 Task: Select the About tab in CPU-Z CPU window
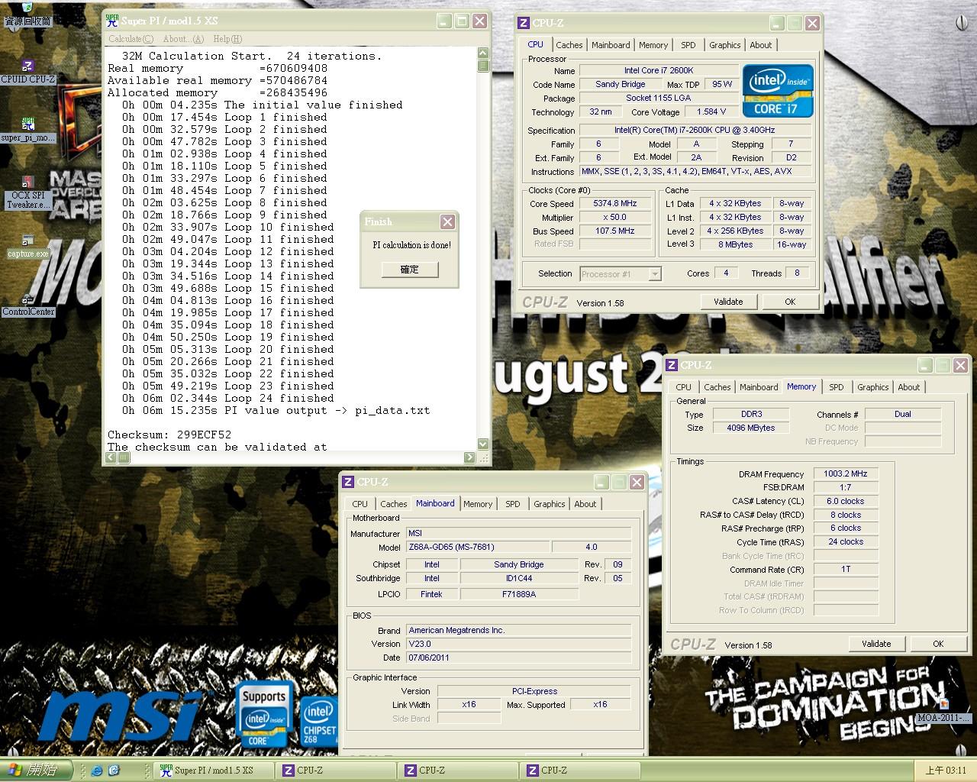pos(760,45)
